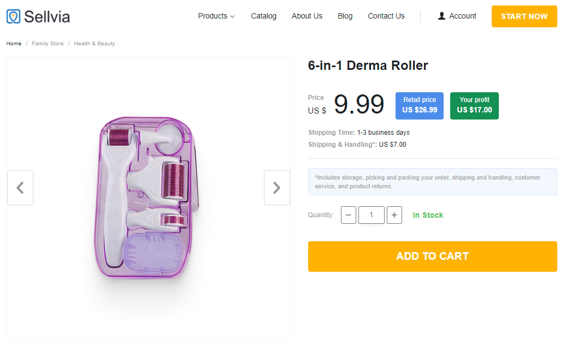Click the plus icon to increase quantity
The width and height of the screenshot is (566, 346).
(x=394, y=215)
